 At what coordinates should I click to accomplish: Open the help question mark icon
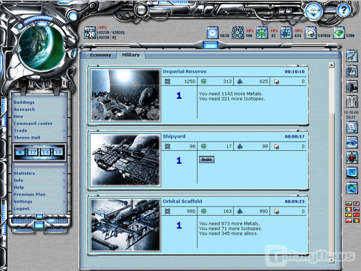tap(344, 10)
